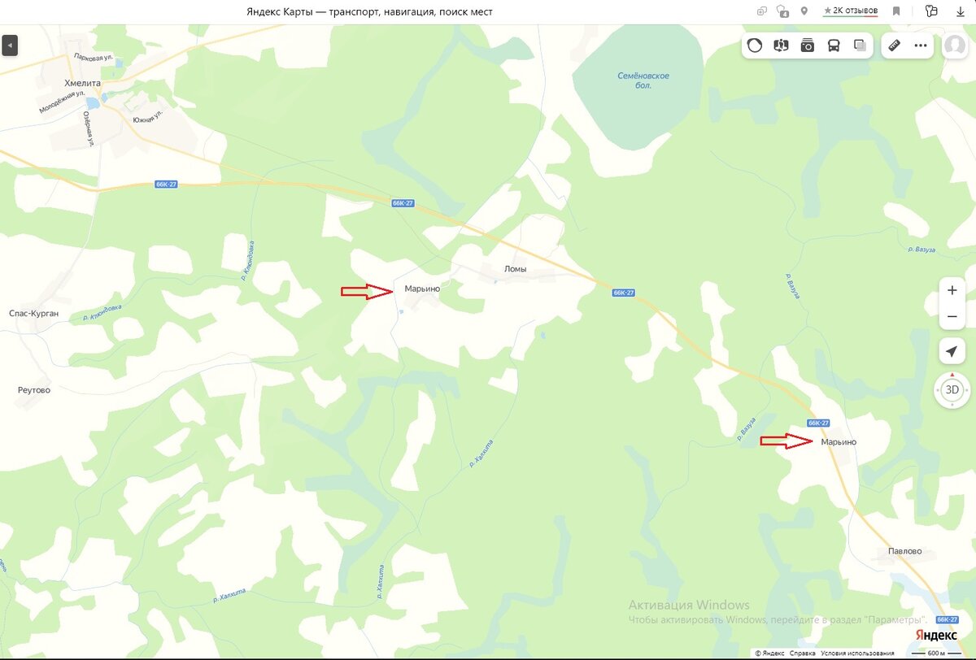Image resolution: width=976 pixels, height=660 pixels.
Task: Open browser downloads arrow
Action: pyautogui.click(x=961, y=11)
